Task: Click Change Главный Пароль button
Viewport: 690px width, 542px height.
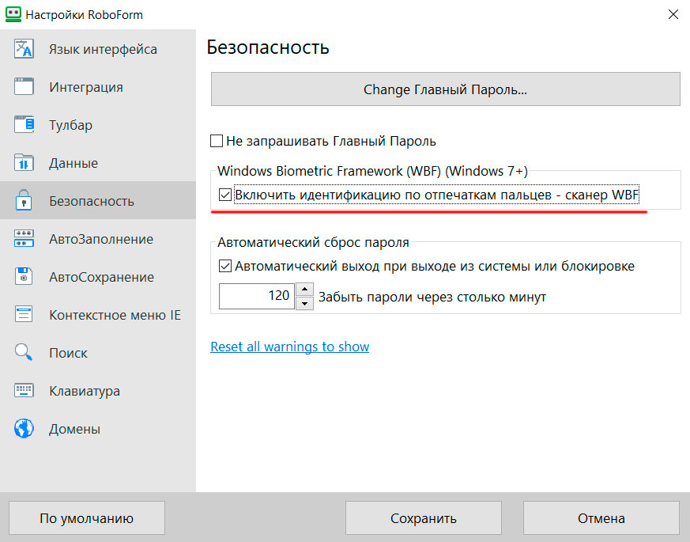Action: tap(445, 89)
